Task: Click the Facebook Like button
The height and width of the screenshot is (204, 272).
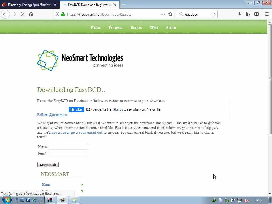Action: click(76, 109)
